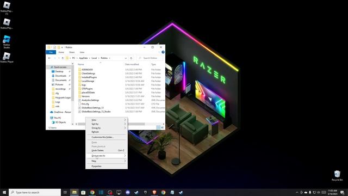Click the properties icon in title bar toolbar

coord(54,47)
